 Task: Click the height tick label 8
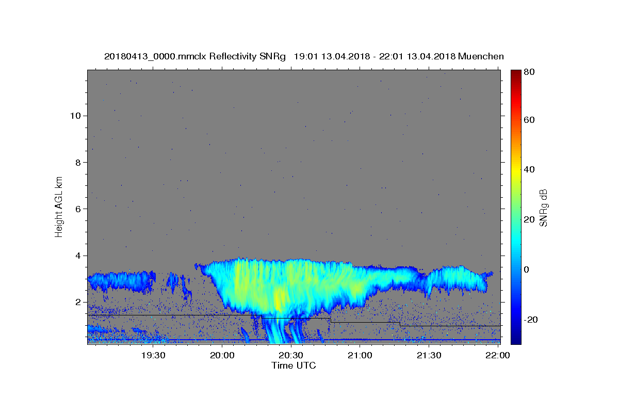[78, 162]
